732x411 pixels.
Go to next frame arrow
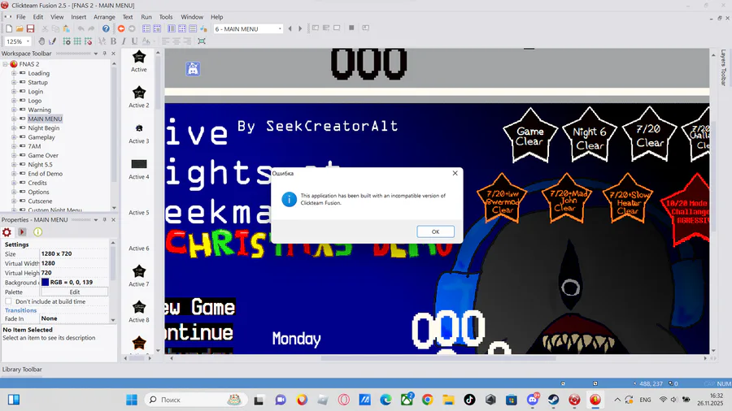point(300,29)
